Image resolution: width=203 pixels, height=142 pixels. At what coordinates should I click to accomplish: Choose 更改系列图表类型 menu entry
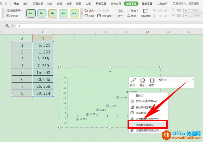coord(148,107)
